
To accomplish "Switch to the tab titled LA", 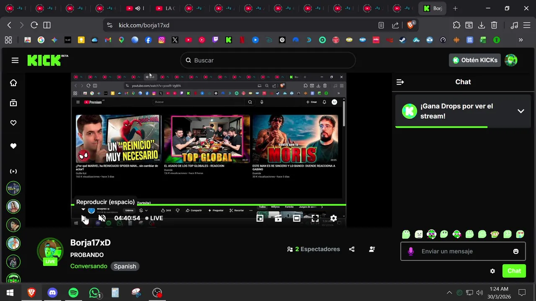I will pos(164,8).
